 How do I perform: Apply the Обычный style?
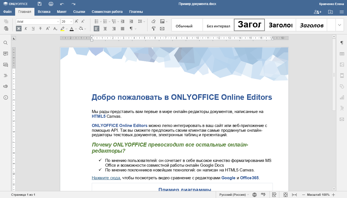coord(187,25)
